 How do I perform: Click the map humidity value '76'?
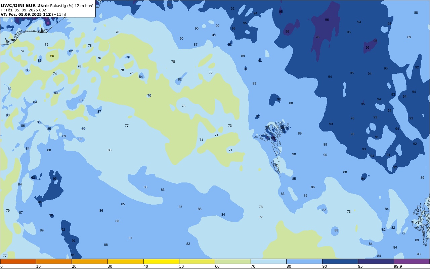[99, 58]
